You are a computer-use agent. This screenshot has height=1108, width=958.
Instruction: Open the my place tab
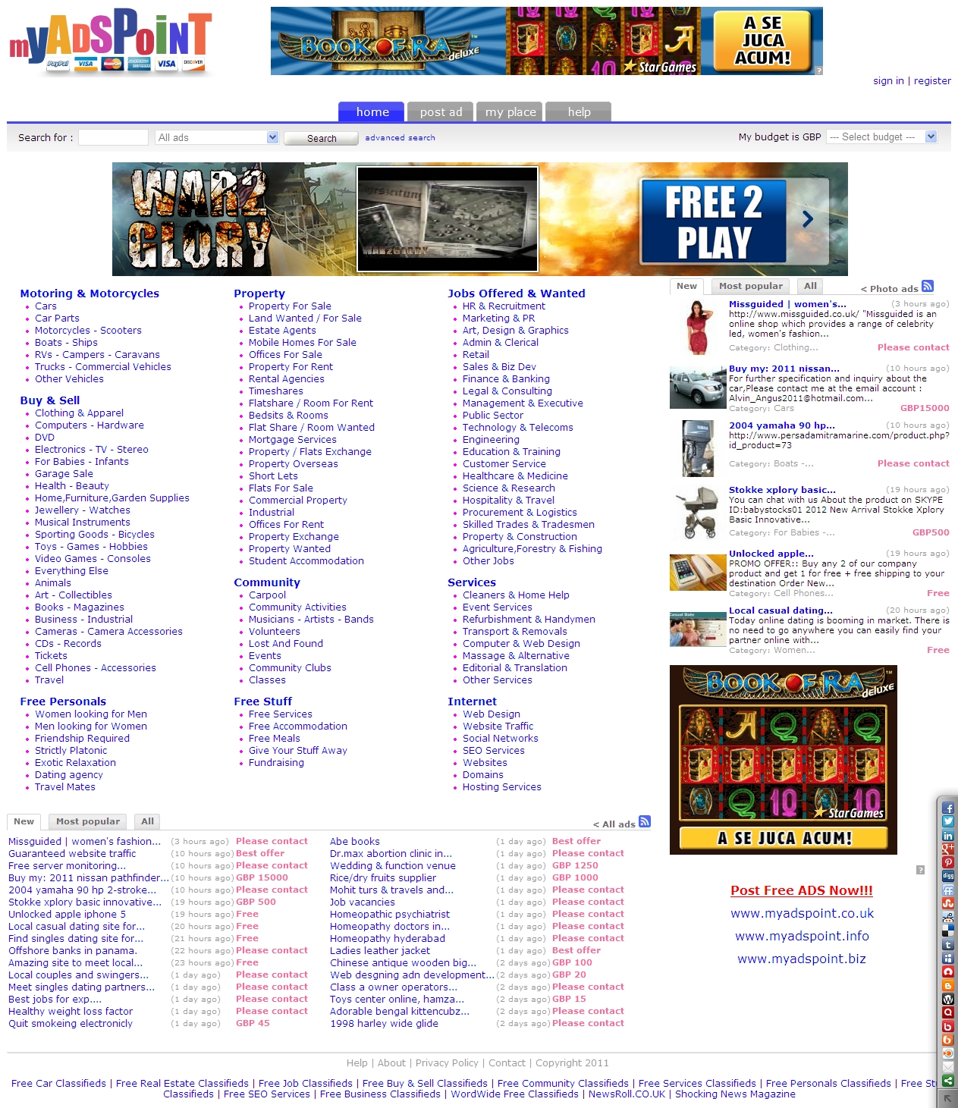click(510, 111)
